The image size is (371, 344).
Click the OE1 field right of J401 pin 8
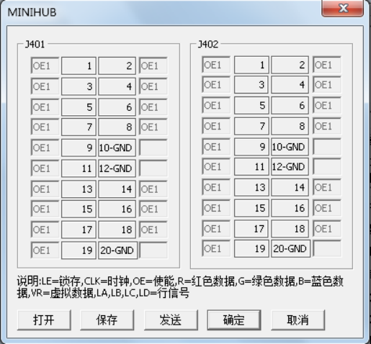click(x=153, y=127)
